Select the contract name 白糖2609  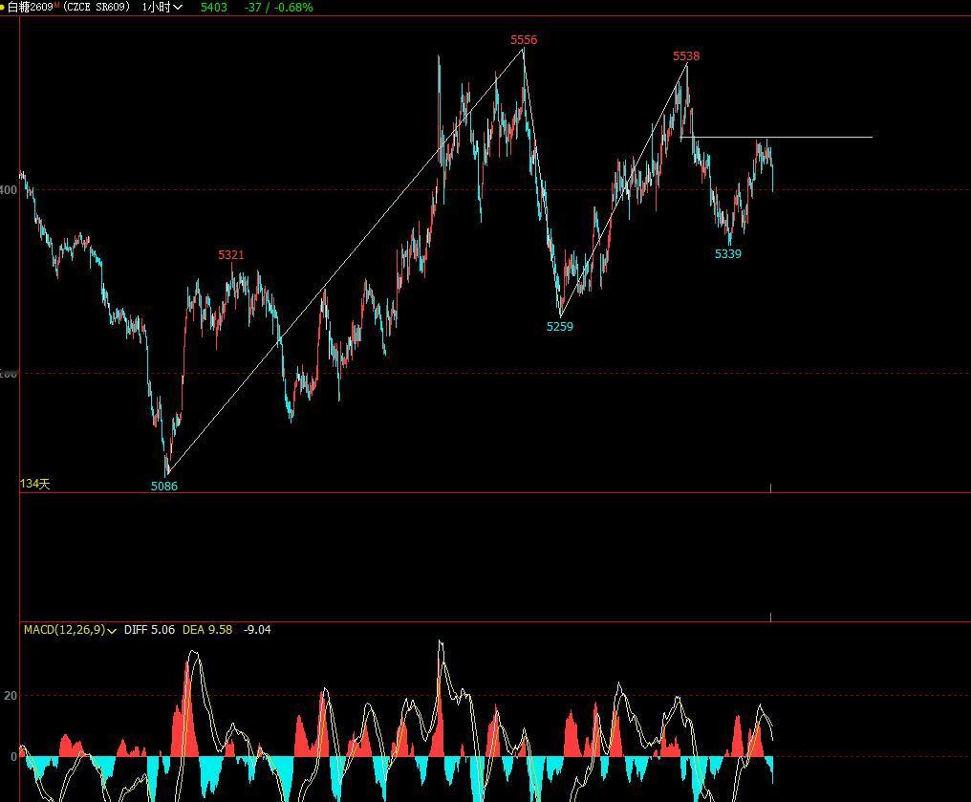point(31,8)
